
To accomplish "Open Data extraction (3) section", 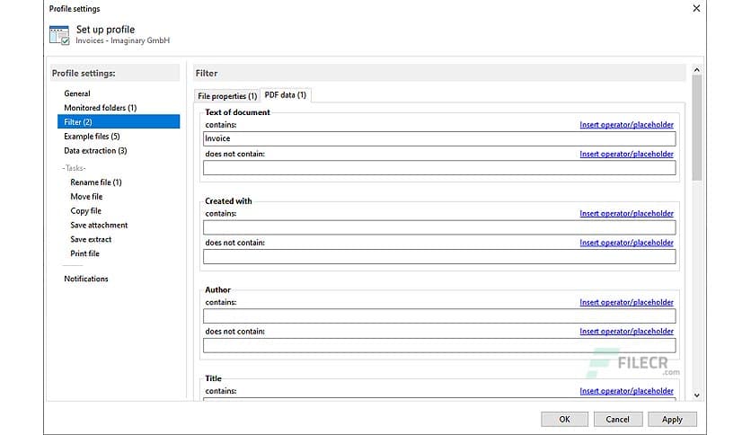I will (x=95, y=151).
